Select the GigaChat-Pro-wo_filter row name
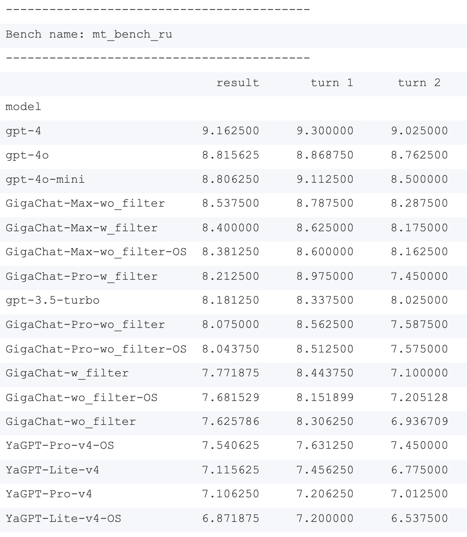Viewport: 467px width, 537px height. 85,325
